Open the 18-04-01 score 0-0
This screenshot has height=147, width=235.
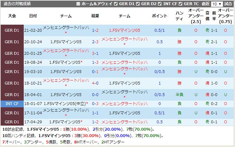[x=95, y=95]
